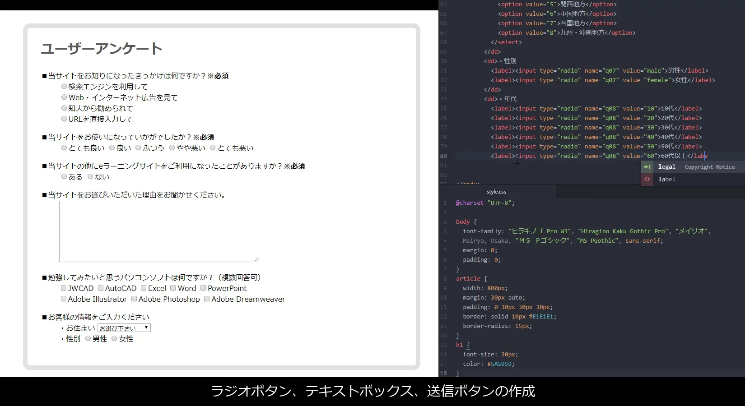Screen dimensions: 745x406
Task: Select the 女性 gender radio button
Action: coord(114,338)
